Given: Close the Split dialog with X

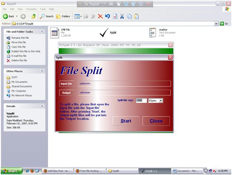Looking at the screenshot, I should (170, 57).
